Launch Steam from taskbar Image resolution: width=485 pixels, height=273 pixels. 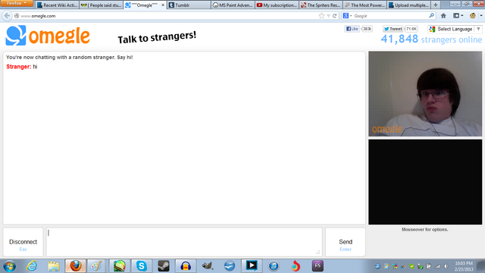(x=164, y=266)
